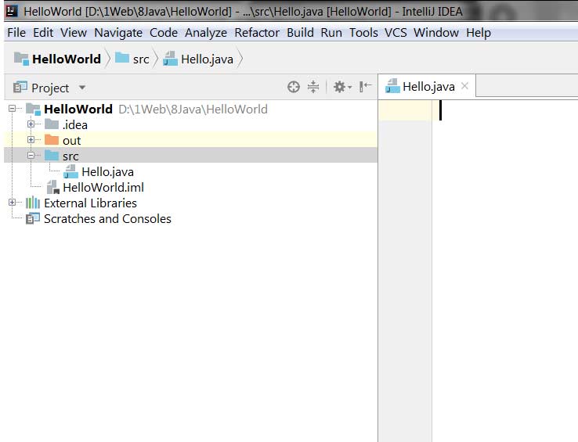Click the External Libraries bars icon
This screenshot has height=442, width=578.
(x=33, y=203)
